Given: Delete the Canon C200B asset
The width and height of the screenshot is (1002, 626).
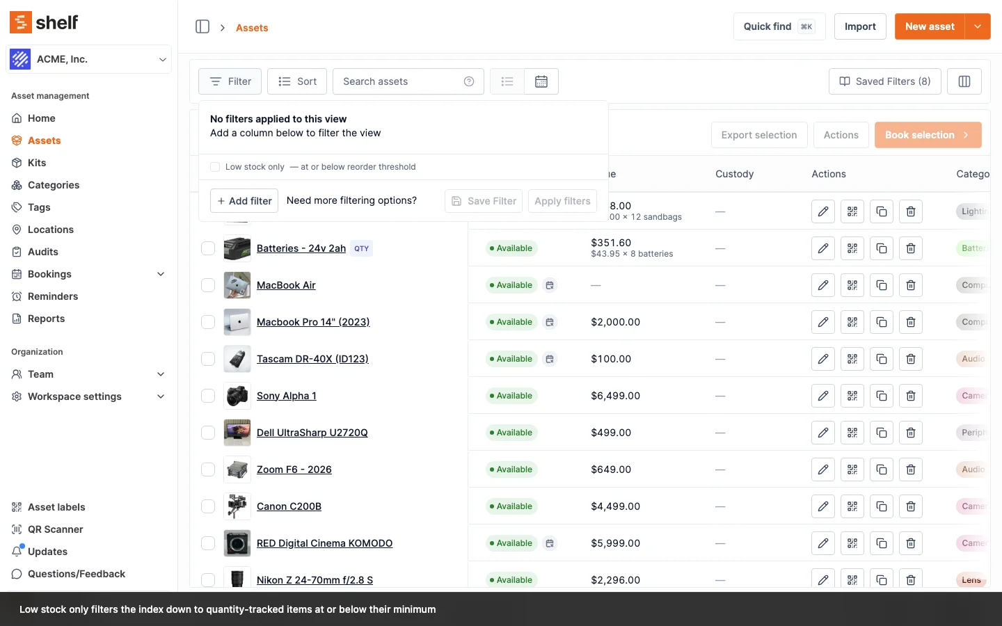Looking at the screenshot, I should 911,506.
